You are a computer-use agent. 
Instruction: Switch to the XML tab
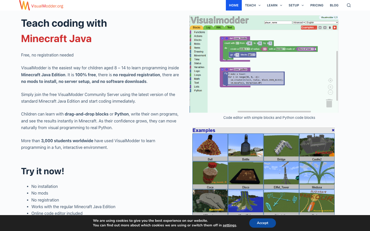(x=219, y=27)
